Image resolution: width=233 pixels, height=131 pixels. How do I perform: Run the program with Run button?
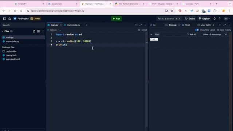tap(116, 19)
